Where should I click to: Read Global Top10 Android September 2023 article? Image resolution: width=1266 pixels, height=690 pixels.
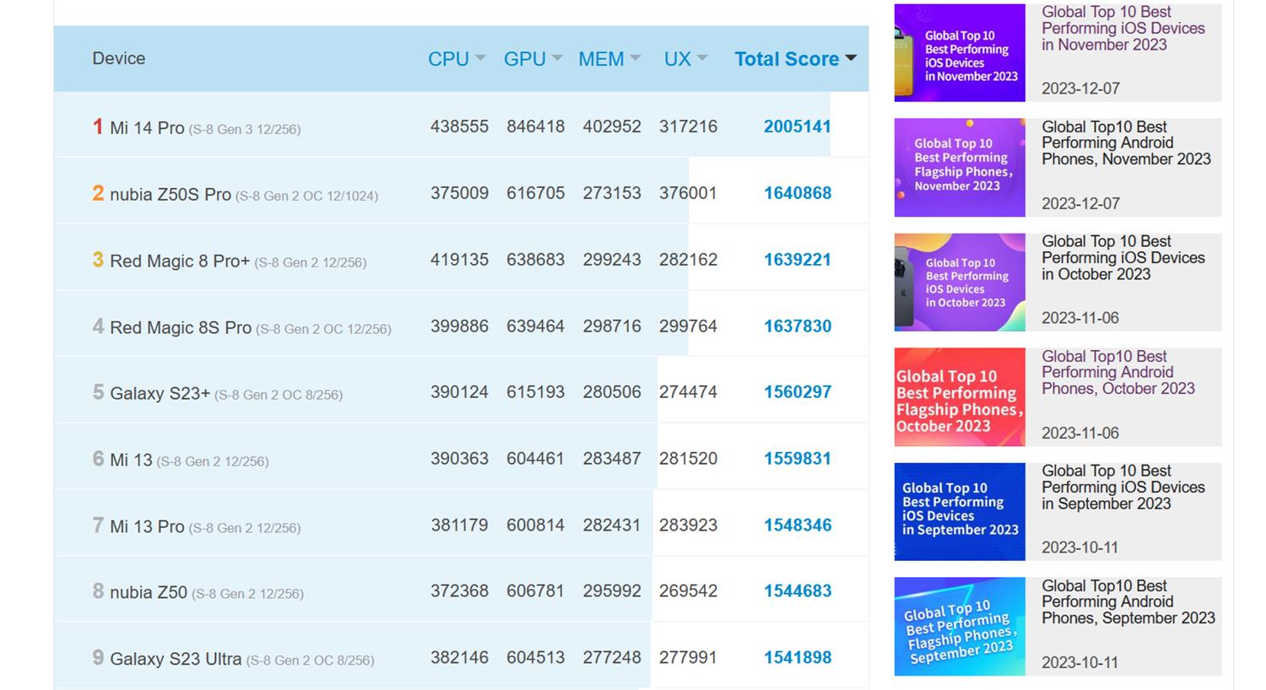(x=1128, y=602)
